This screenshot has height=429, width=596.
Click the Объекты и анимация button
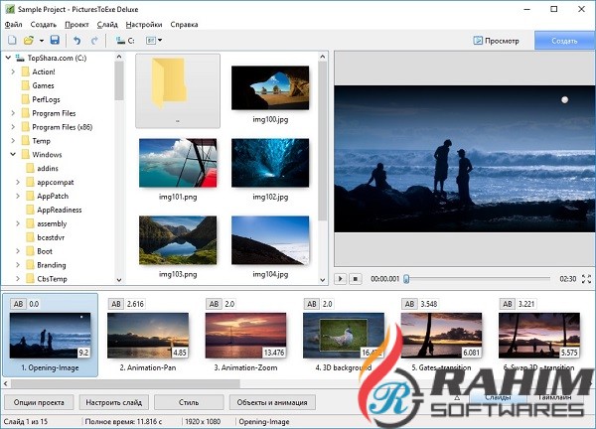click(x=273, y=402)
